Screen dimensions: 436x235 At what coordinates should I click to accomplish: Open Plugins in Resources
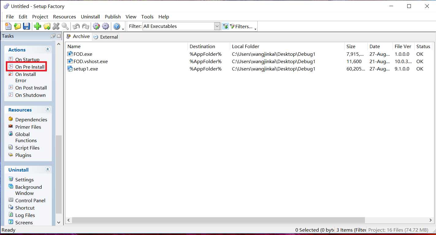pyautogui.click(x=23, y=155)
